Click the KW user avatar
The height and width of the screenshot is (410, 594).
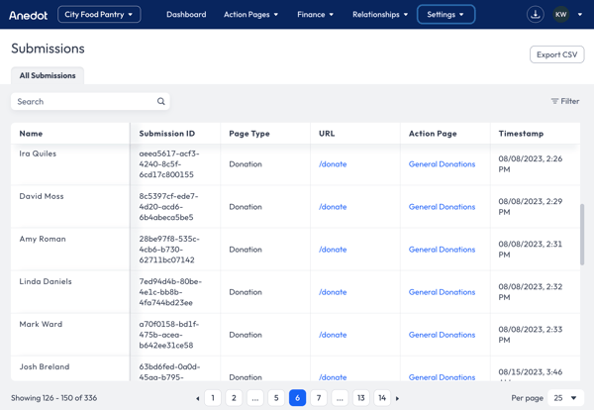pyautogui.click(x=560, y=15)
